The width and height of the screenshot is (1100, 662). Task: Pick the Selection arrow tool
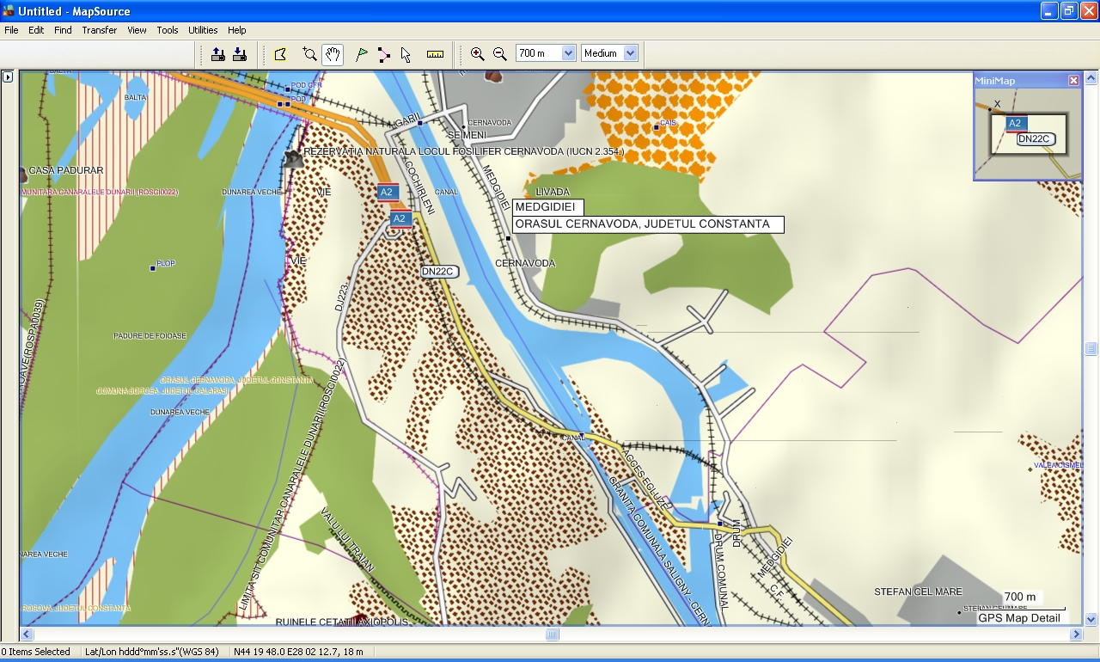click(406, 54)
